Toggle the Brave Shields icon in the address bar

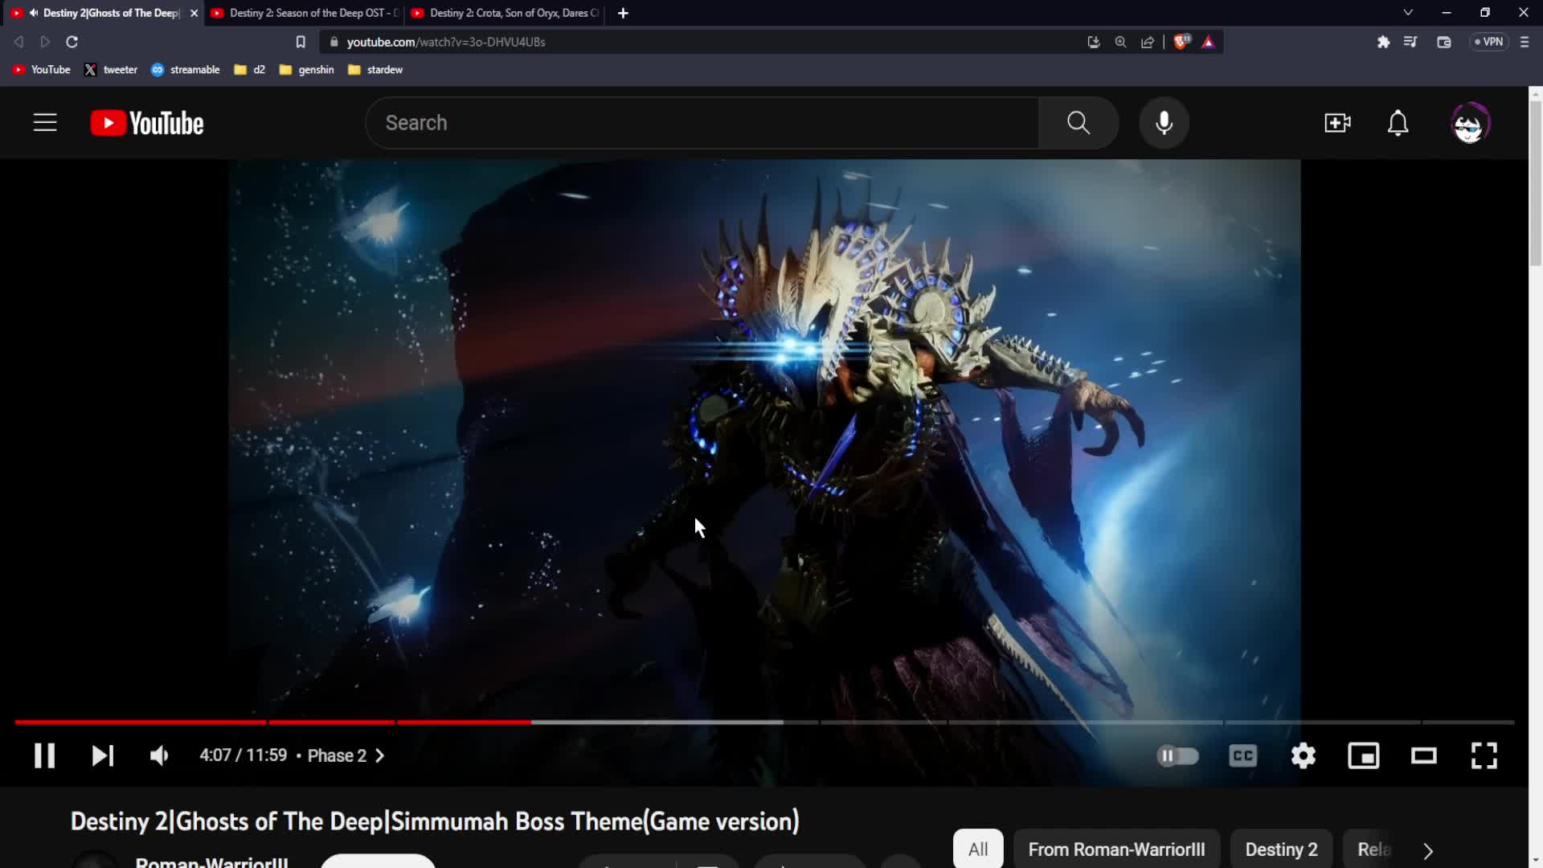tap(1181, 42)
